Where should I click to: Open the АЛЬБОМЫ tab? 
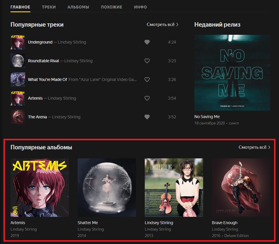tap(78, 7)
